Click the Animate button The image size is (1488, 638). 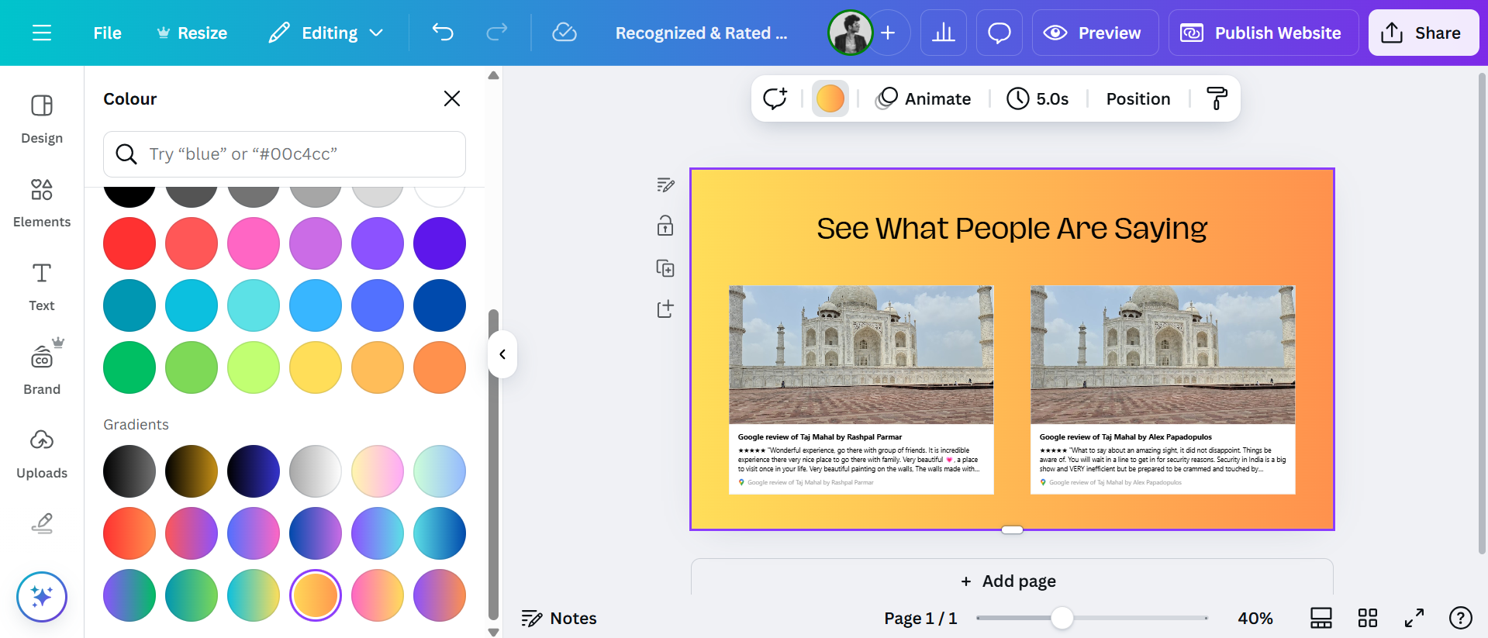pos(924,98)
